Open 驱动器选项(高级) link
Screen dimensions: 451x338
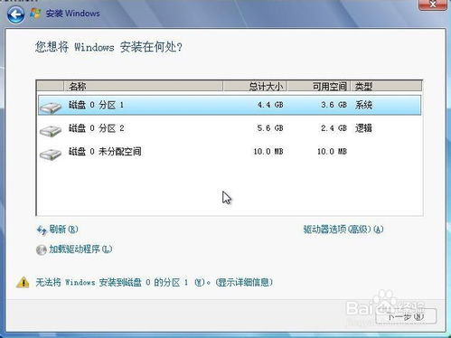click(343, 230)
